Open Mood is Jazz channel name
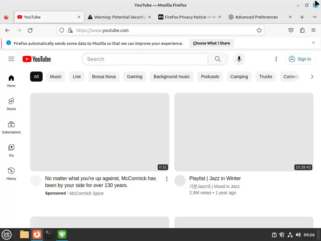The width and height of the screenshot is (321, 241). 214,186
